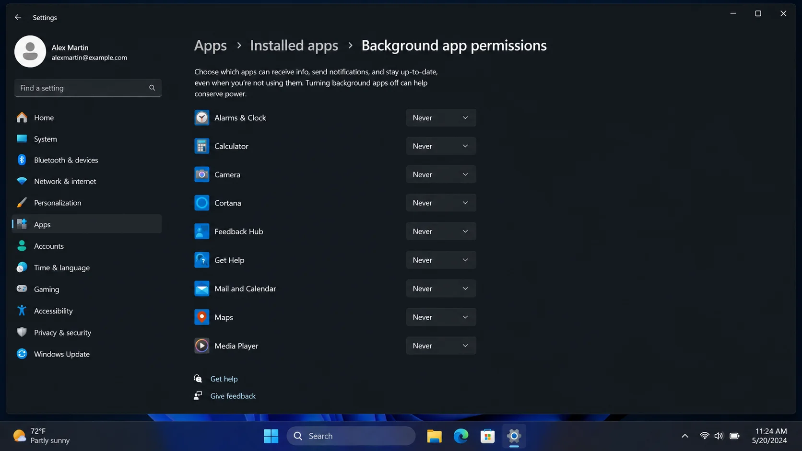Click the taskbar Search box
The width and height of the screenshot is (802, 451).
coord(351,436)
